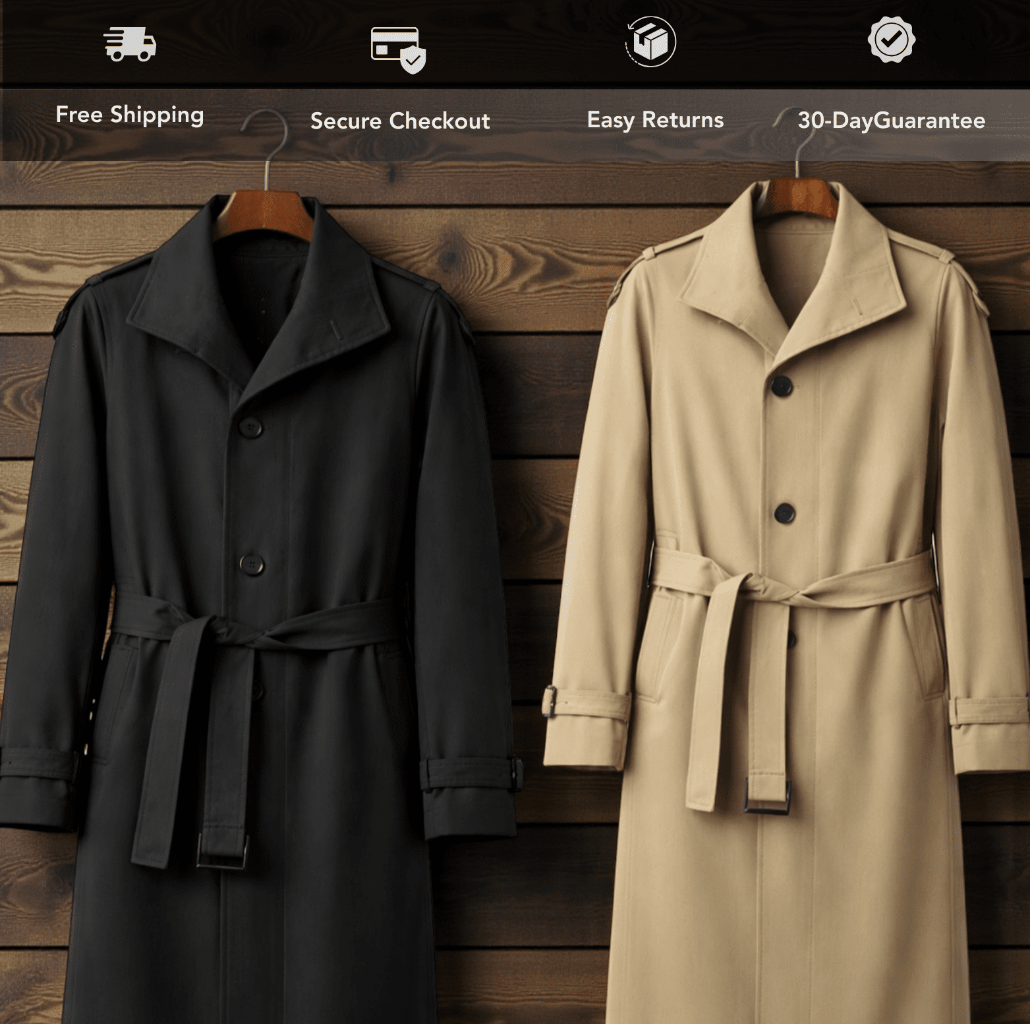This screenshot has width=1030, height=1024.
Task: Click the Free Shipping delivery truck icon
Action: pos(130,44)
